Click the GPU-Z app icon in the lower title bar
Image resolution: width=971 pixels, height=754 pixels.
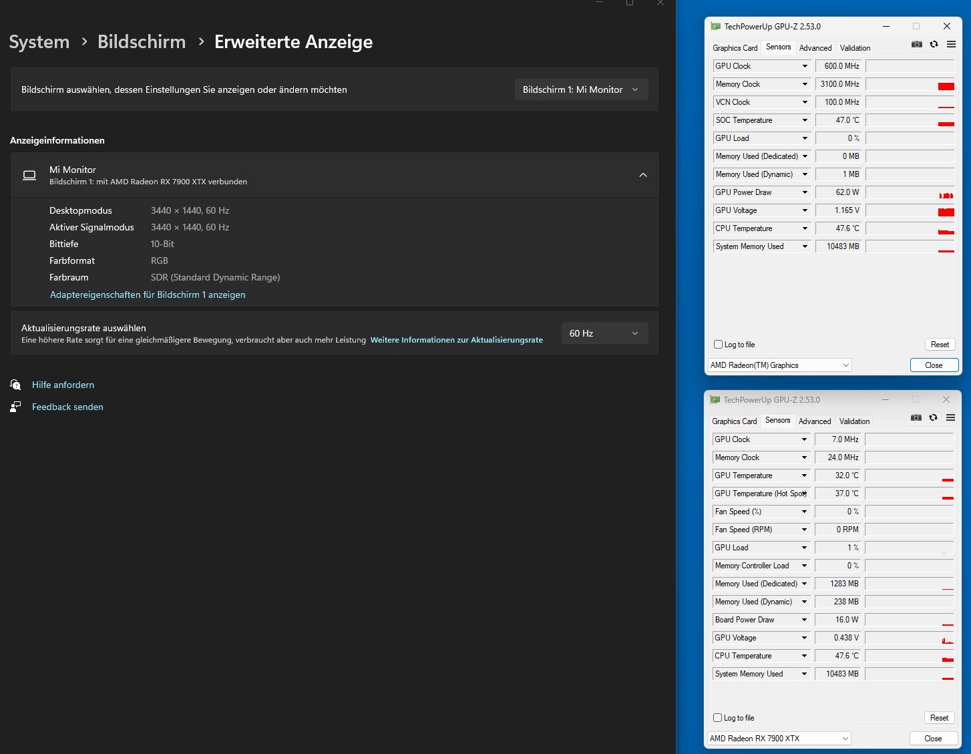[715, 400]
